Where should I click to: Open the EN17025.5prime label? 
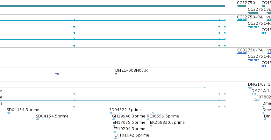[x=129, y=123]
